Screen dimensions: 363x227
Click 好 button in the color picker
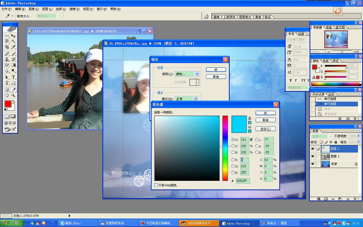point(265,113)
